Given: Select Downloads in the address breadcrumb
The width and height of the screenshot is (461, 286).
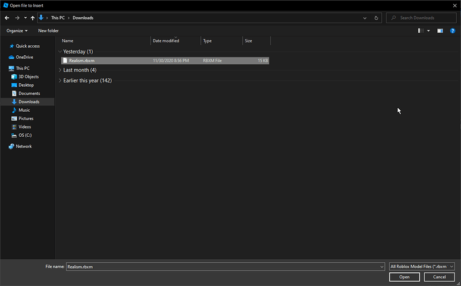Looking at the screenshot, I should click(x=83, y=18).
